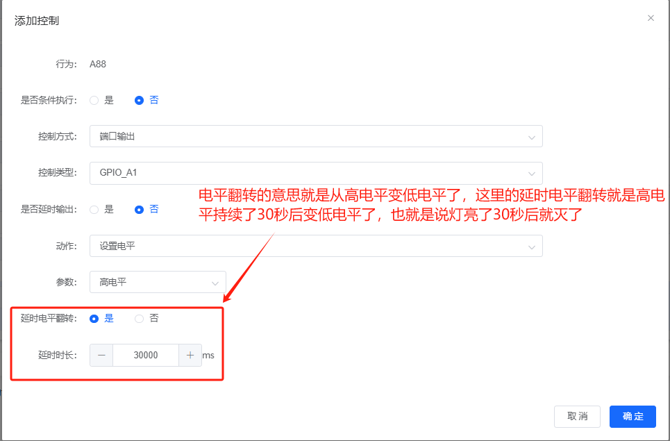The height and width of the screenshot is (441, 670).
Task: Open the 控制方式 dropdown showing 端口输出
Action: tap(316, 136)
